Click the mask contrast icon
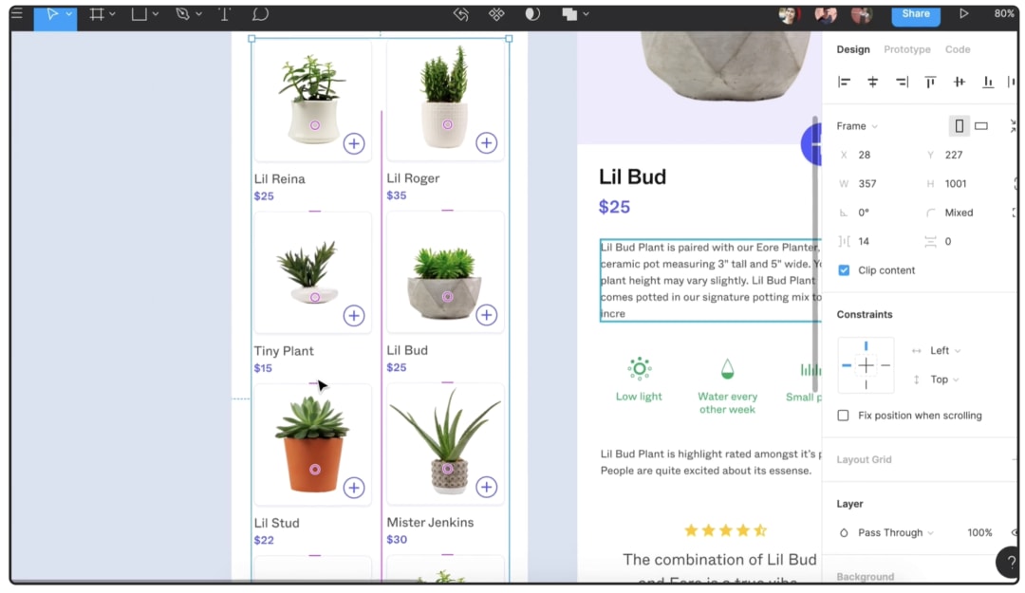This screenshot has height=593, width=1025. coord(532,13)
